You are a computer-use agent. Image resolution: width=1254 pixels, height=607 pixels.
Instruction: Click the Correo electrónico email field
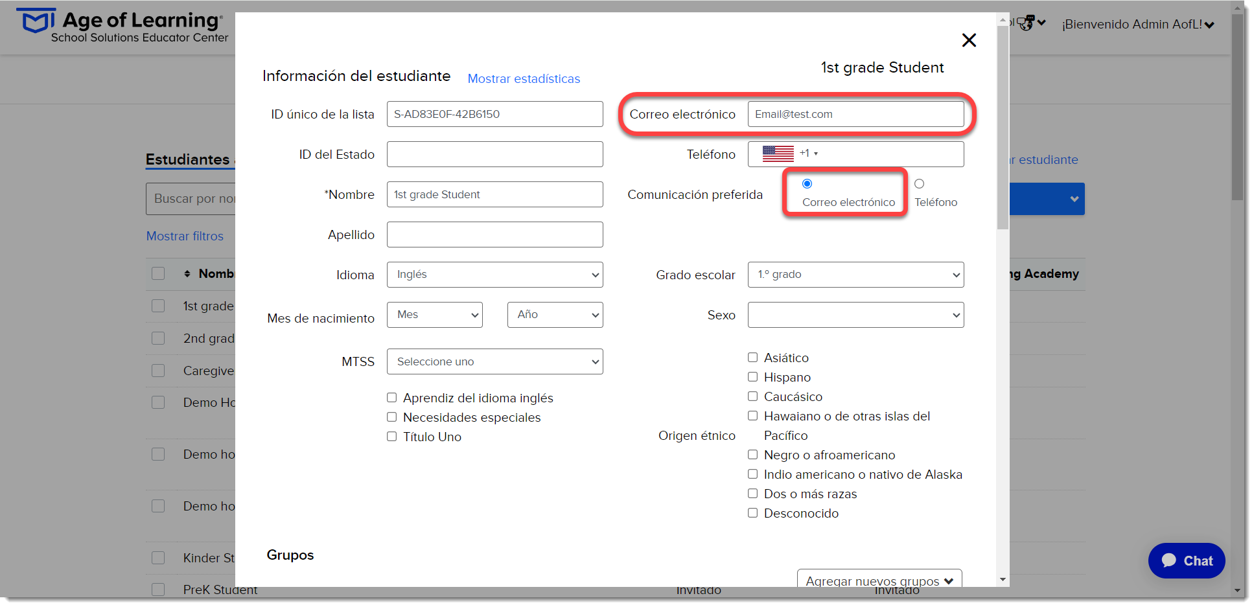pos(856,114)
